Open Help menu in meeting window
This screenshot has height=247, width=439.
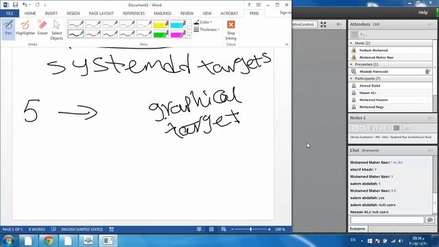point(423,12)
